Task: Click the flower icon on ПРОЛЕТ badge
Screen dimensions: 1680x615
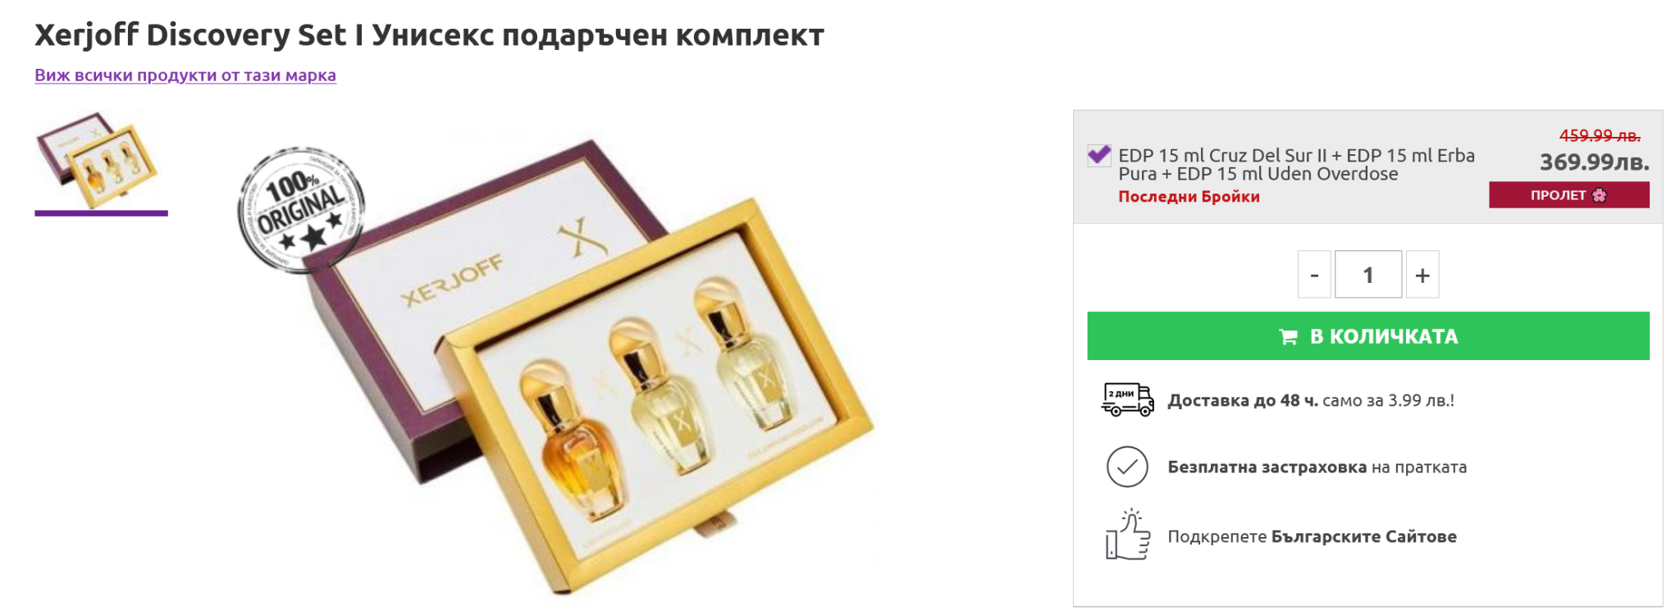Action: 1599,195
